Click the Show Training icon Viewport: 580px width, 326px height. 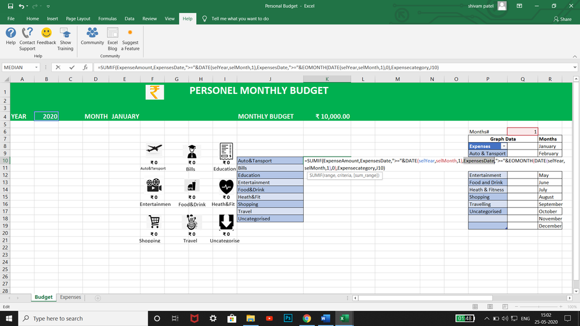65,33
